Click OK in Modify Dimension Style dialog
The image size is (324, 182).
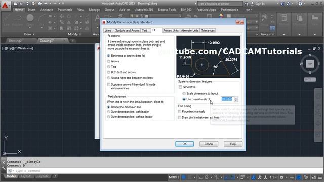tap(184, 144)
